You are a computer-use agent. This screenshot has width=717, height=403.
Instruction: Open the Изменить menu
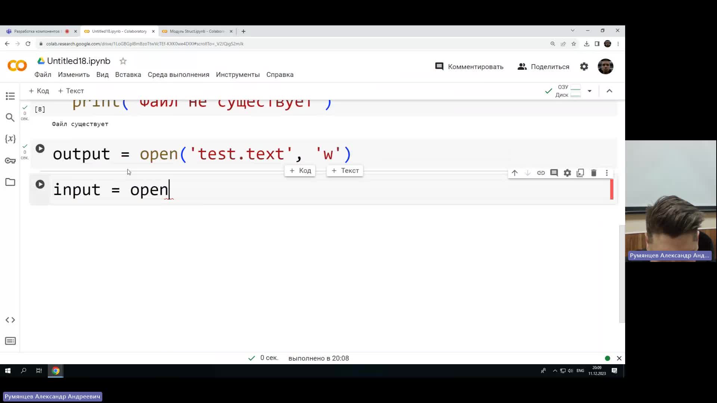pyautogui.click(x=74, y=75)
